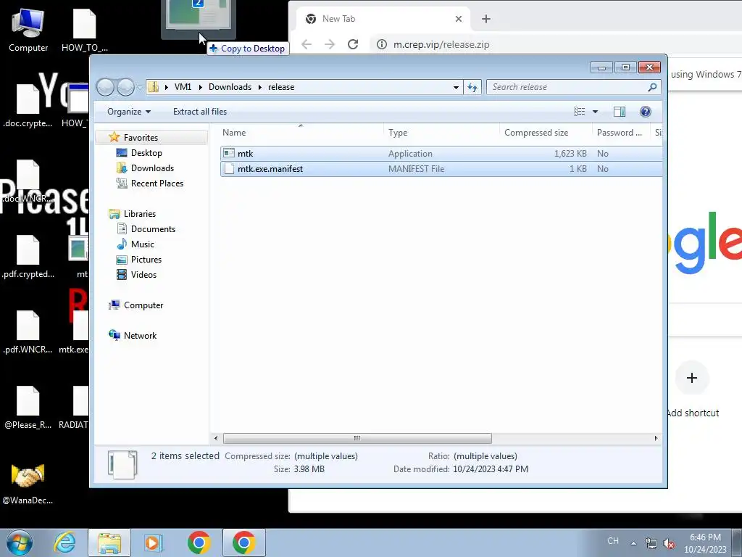
Task: Click the network tray icon
Action: pos(651,543)
